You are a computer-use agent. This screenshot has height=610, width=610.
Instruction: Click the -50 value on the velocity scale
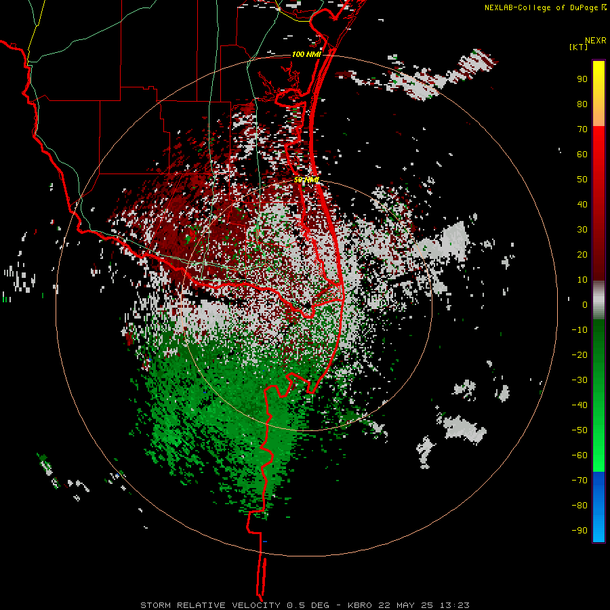[579, 430]
